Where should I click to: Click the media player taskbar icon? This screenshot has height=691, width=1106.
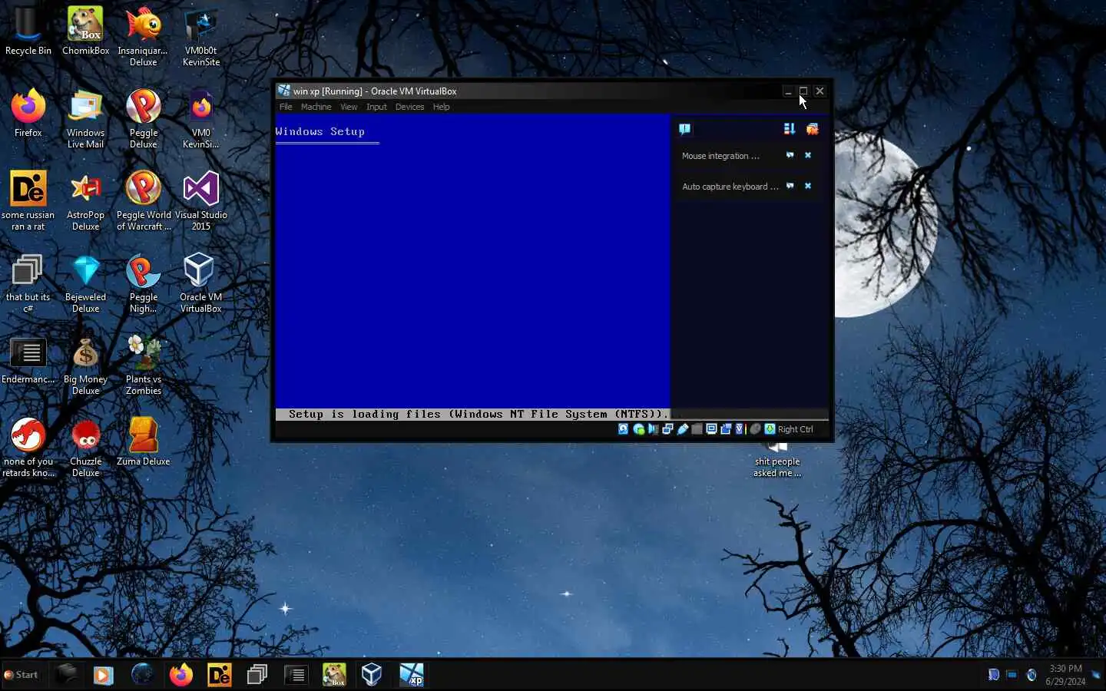point(104,675)
